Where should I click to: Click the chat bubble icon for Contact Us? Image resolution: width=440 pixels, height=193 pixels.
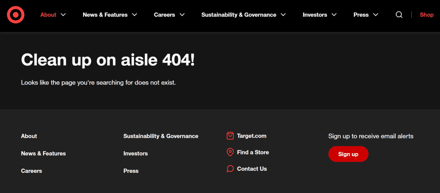(x=230, y=169)
